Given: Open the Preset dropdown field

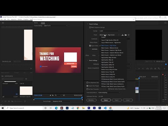Looking at the screenshot, I should click(x=110, y=35).
